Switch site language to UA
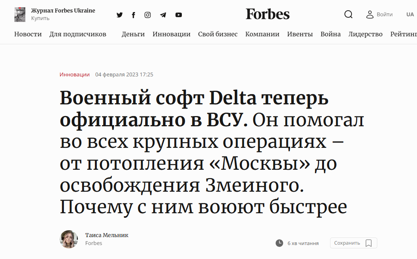This screenshot has height=259, width=417. 410,14
